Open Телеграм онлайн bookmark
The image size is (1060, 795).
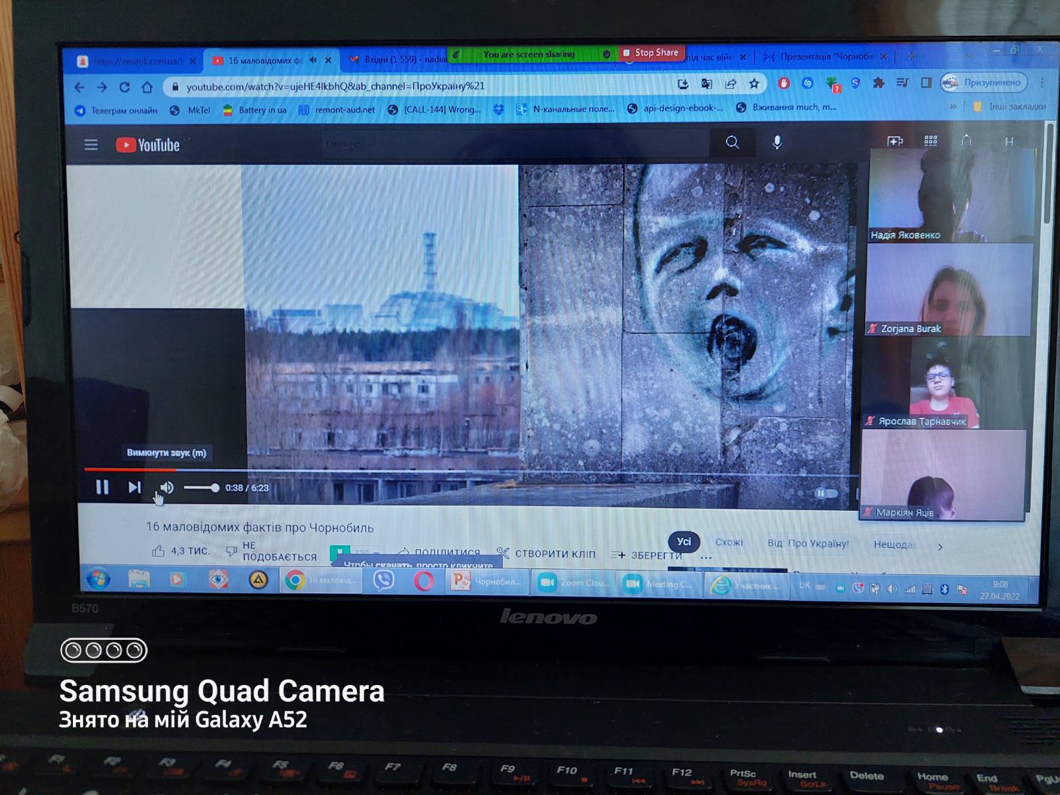(116, 111)
